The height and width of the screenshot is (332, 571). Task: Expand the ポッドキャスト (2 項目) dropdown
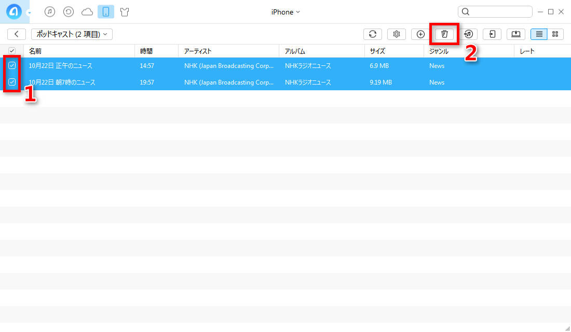click(x=72, y=34)
